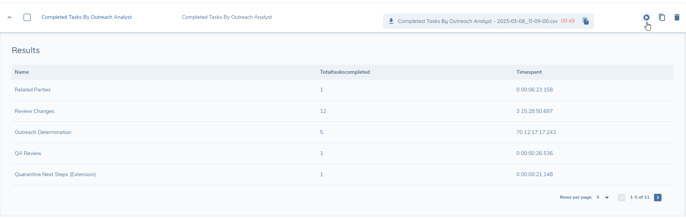Sort by Totaltaskscompleted column header
The height and width of the screenshot is (219, 686).
tap(345, 72)
